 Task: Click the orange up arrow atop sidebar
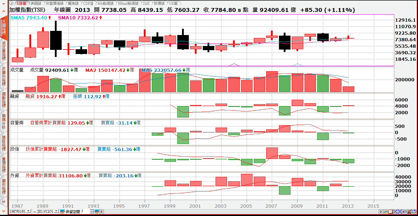pyautogui.click(x=4, y=11)
